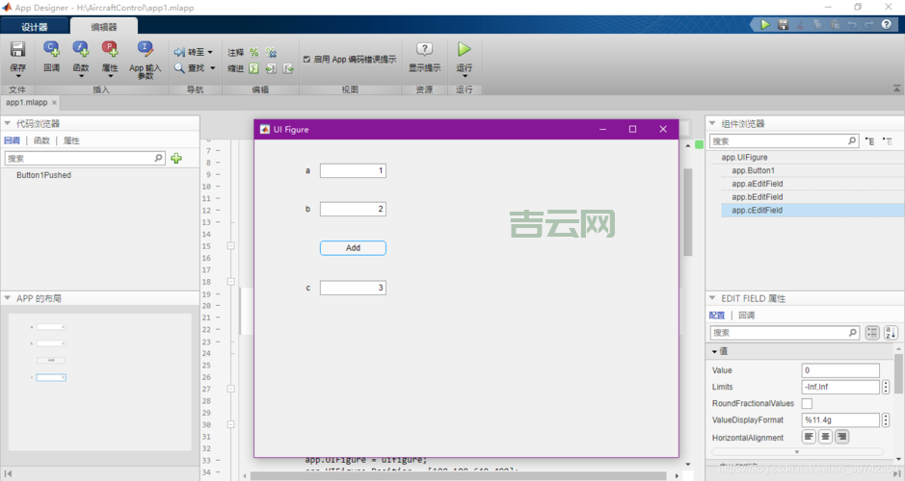Expand more properties with bottom arrow bar

click(x=797, y=452)
